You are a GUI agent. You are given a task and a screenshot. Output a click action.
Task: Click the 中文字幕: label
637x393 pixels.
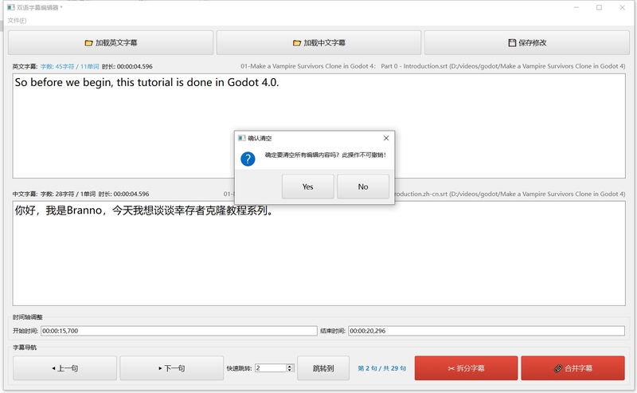point(25,194)
